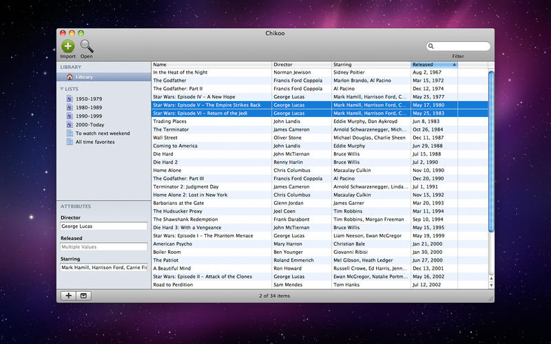Select Road to Perdition row
551x344 pixels.
320,285
